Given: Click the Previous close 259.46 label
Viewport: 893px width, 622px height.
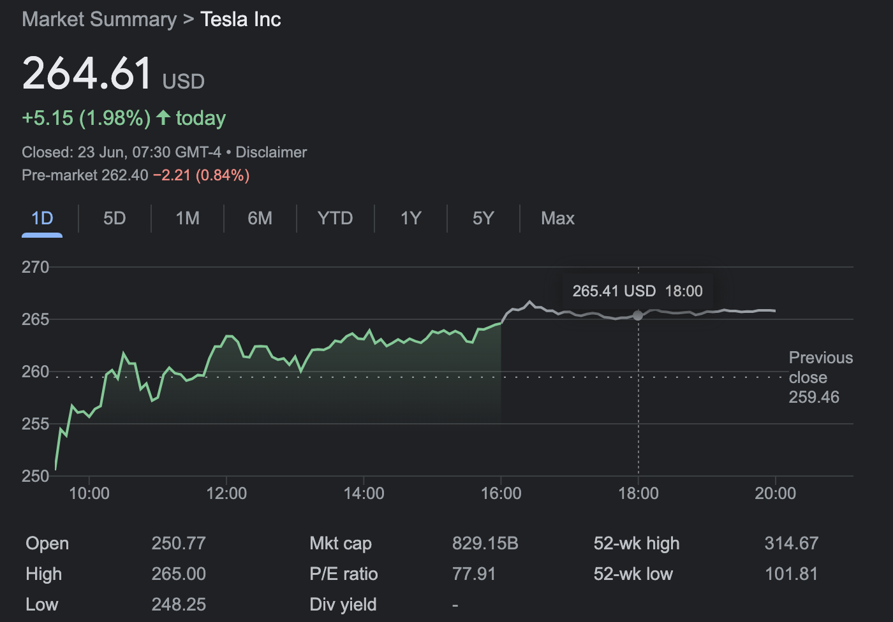Looking at the screenshot, I should point(821,377).
